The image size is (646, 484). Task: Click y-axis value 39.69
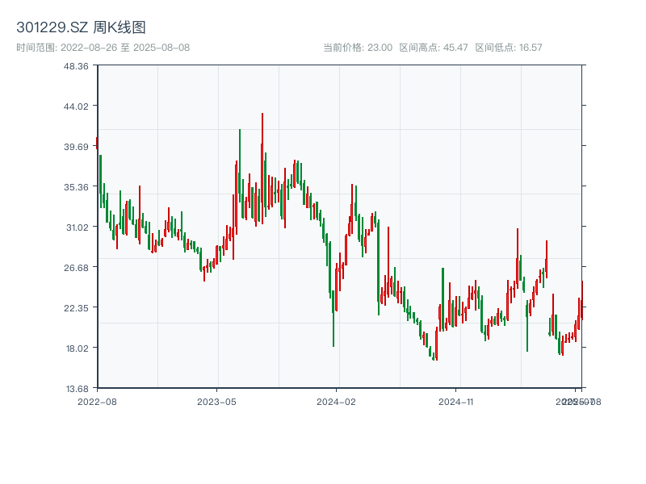[x=76, y=147]
